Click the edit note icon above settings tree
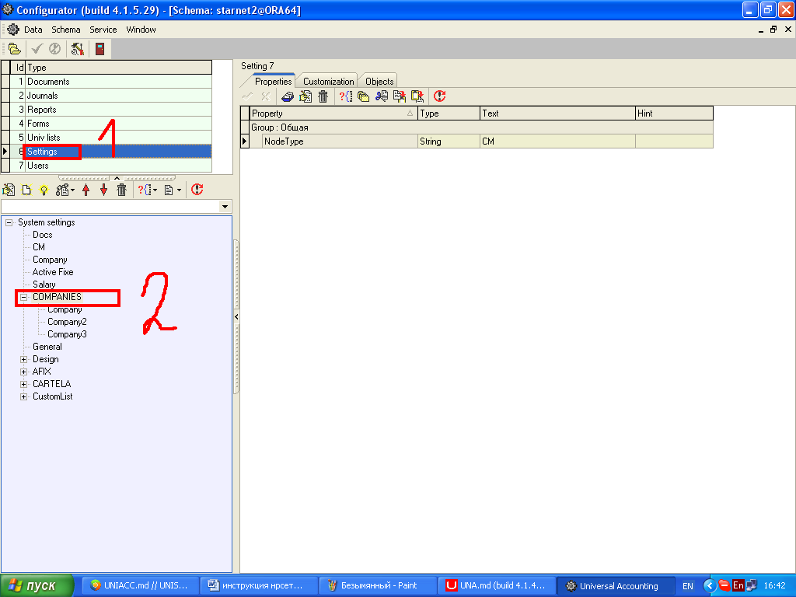The image size is (796, 597). pos(9,190)
